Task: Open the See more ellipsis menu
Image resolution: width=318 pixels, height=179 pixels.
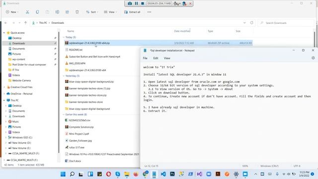Action: coord(149,12)
